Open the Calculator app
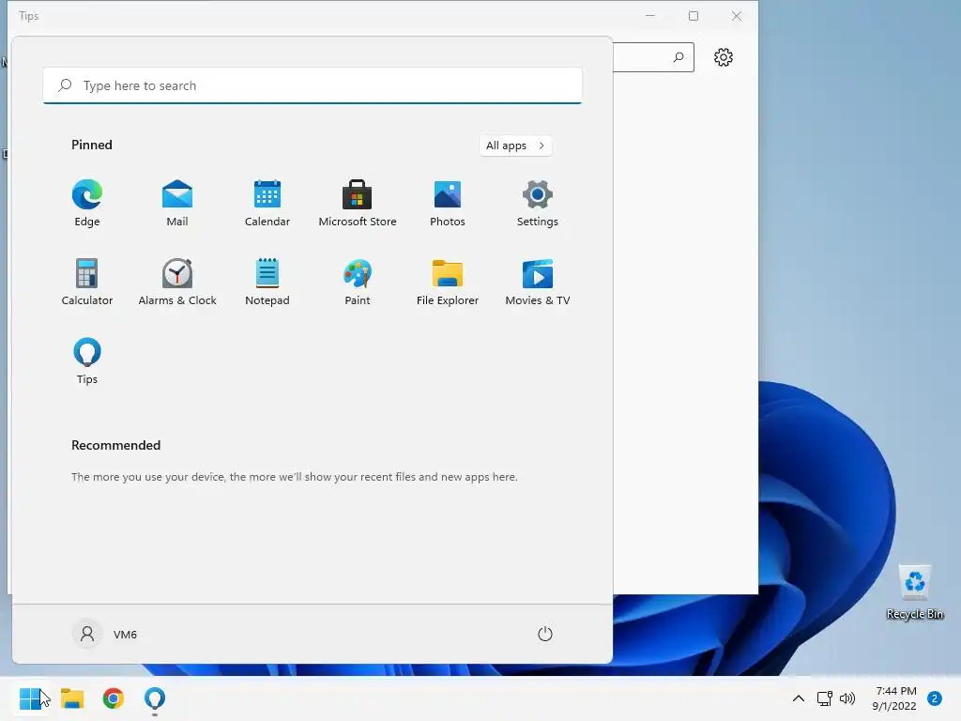Screen dimensions: 961x721 tap(87, 282)
